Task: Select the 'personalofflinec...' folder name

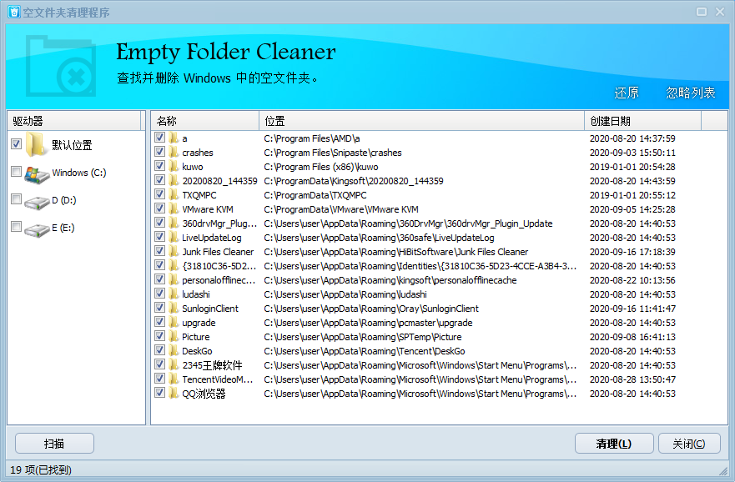Action: coord(219,280)
